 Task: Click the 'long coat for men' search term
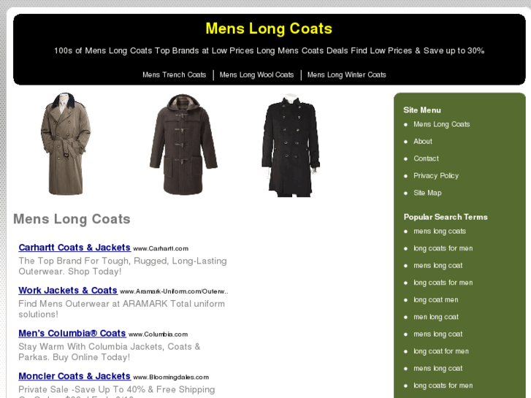(441, 351)
